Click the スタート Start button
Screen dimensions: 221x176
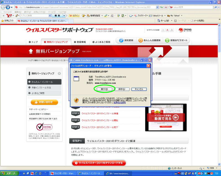click(9, 173)
